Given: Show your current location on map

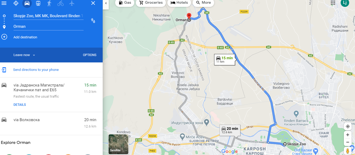Looking at the screenshot, I should tap(348, 126).
